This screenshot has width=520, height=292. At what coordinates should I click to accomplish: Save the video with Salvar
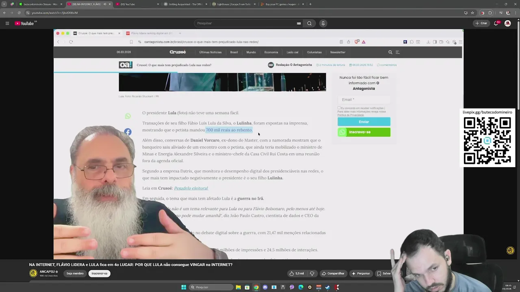coord(383,273)
